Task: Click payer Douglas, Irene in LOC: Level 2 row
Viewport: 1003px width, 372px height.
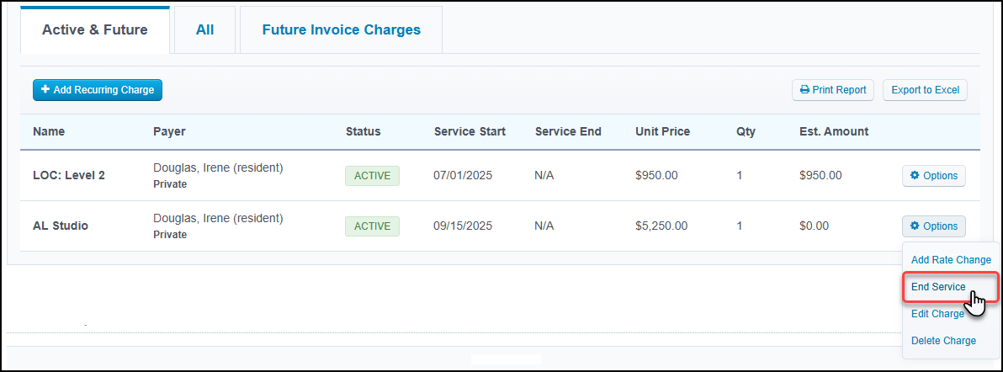Action: tap(217, 167)
